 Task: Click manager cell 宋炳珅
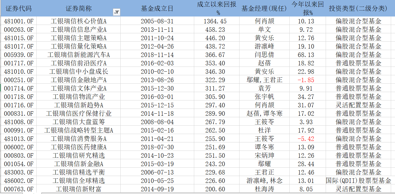click(x=264, y=155)
